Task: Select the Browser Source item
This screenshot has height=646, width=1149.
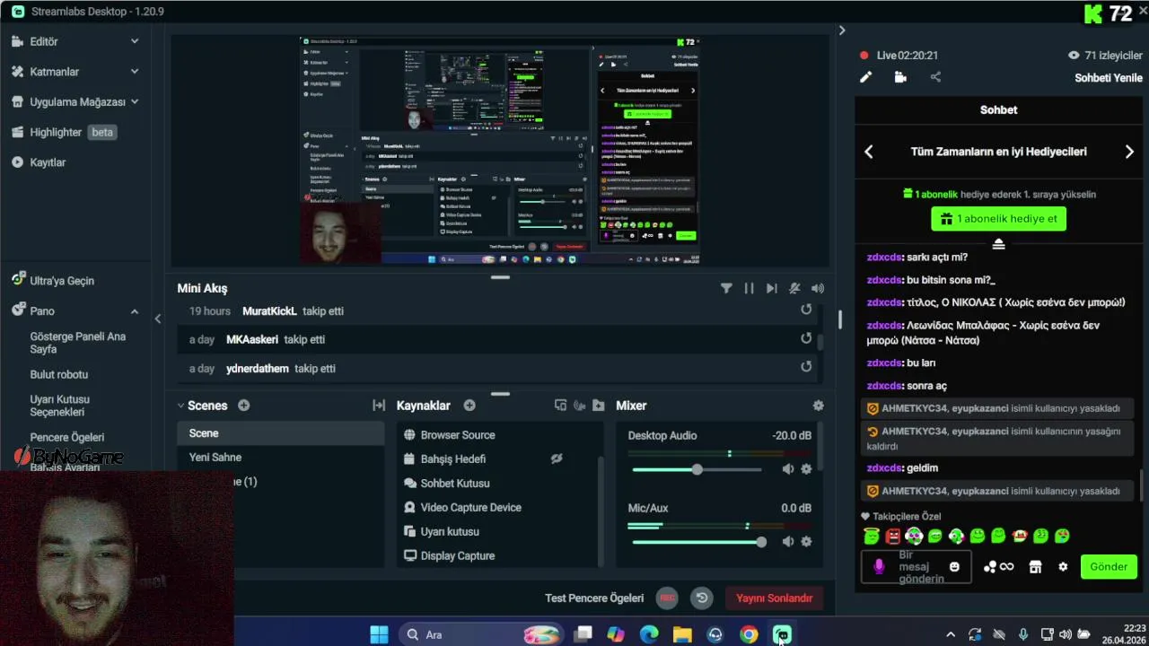Action: (458, 435)
